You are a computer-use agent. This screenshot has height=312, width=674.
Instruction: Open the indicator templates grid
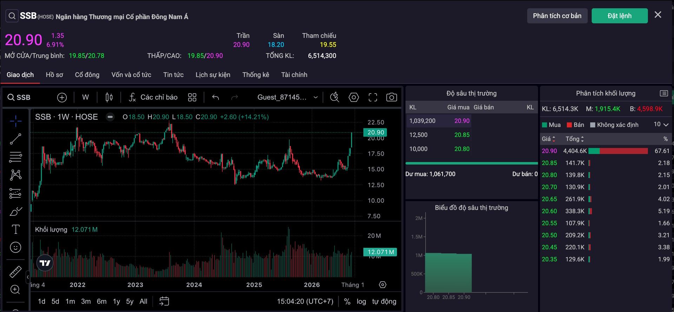192,97
